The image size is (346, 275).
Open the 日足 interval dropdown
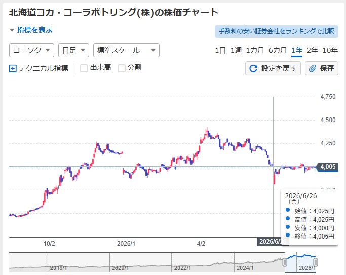(x=73, y=50)
